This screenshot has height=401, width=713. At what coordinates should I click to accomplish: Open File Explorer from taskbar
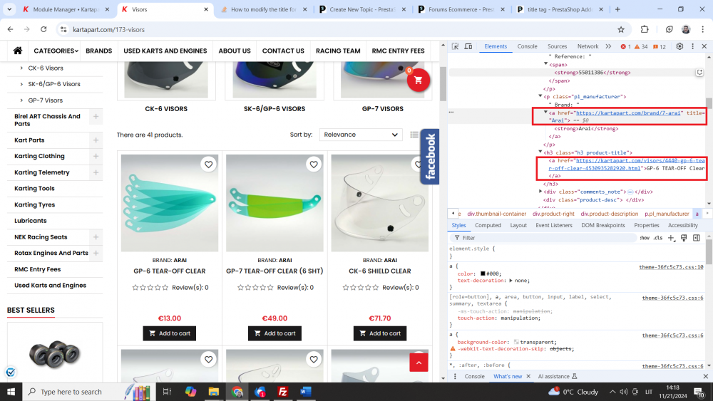[214, 392]
